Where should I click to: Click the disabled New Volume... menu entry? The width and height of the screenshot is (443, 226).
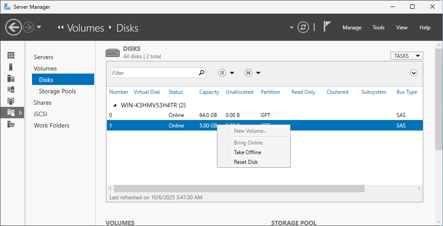[x=250, y=131]
